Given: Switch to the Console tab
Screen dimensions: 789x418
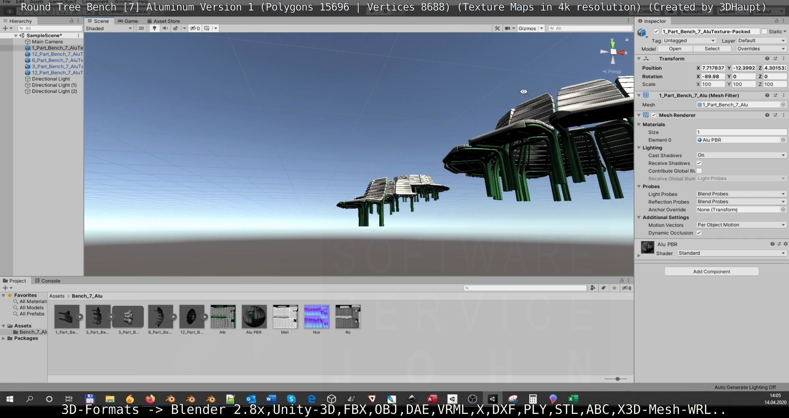Looking at the screenshot, I should tap(48, 281).
